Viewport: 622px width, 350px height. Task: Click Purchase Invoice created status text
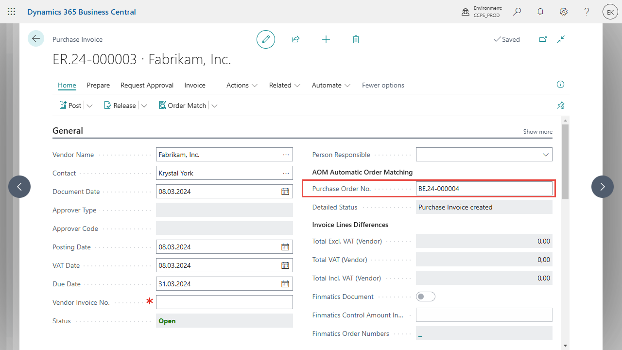coord(455,207)
